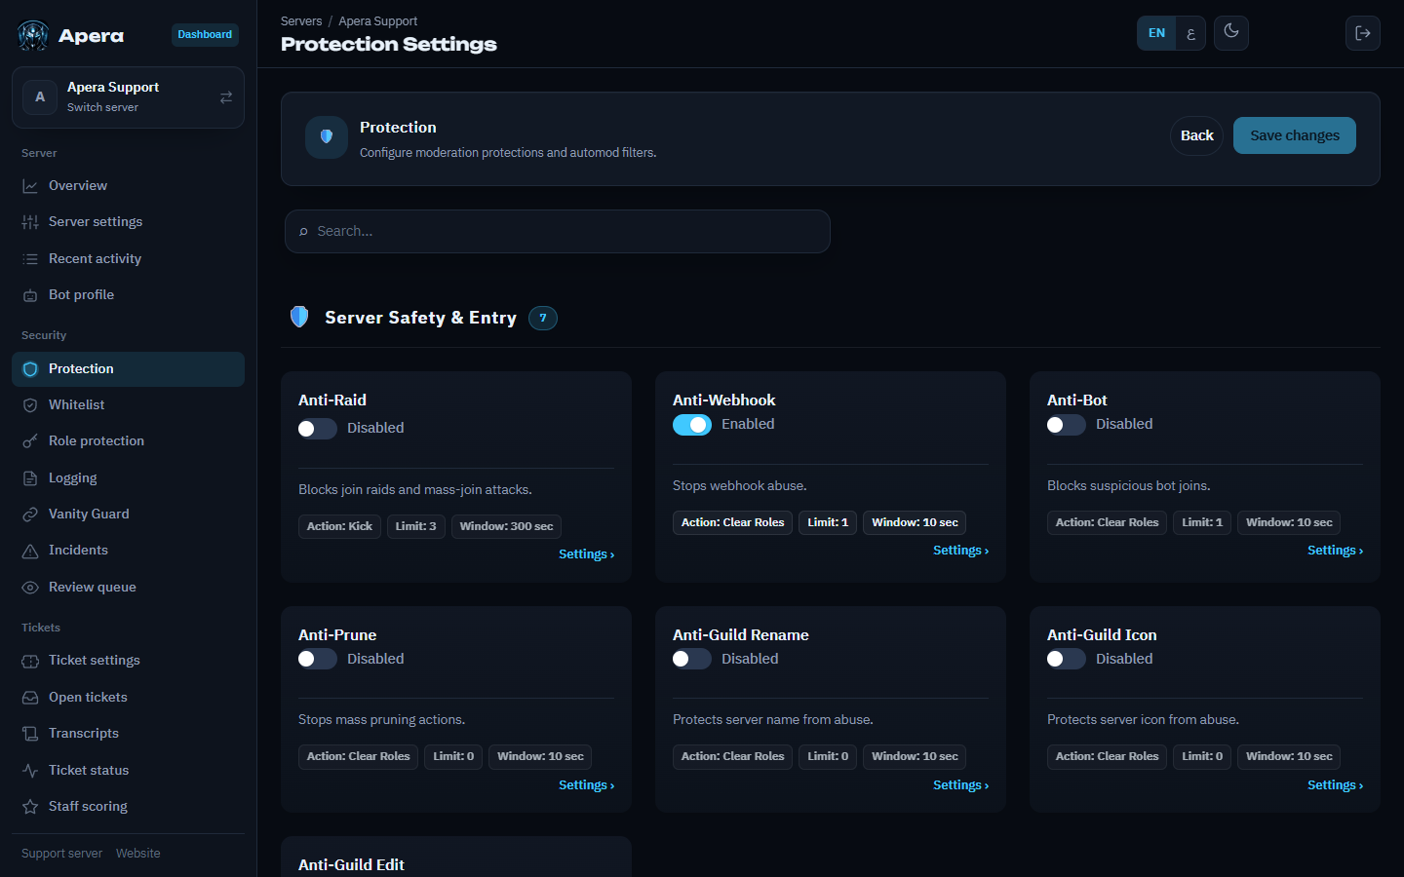Click the Transcripts scroll icon
Screen dimensions: 1404x877
(30, 734)
